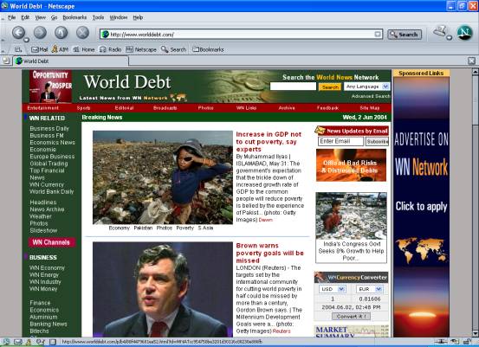Image resolution: width=479 pixels, height=347 pixels.
Task: Open the File menu
Action: tap(11, 17)
